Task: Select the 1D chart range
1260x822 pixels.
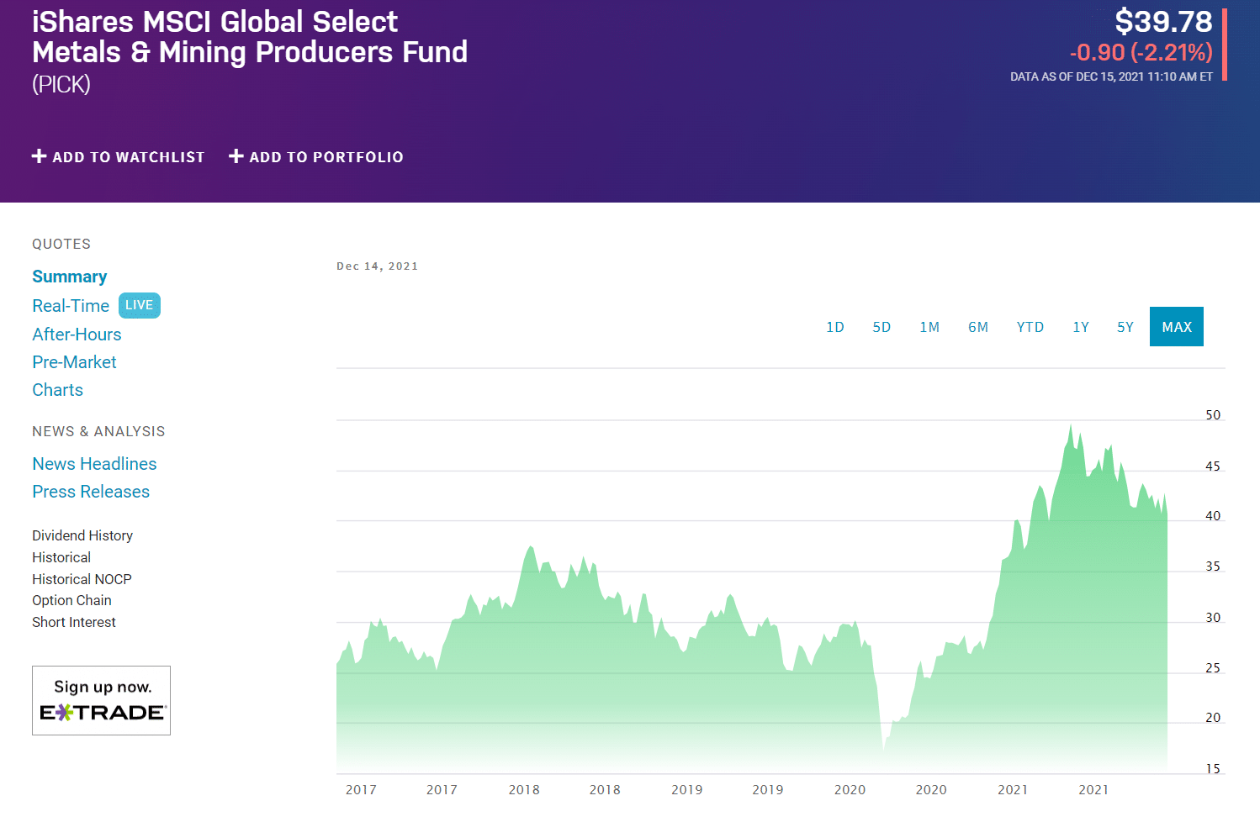Action: pyautogui.click(x=835, y=327)
